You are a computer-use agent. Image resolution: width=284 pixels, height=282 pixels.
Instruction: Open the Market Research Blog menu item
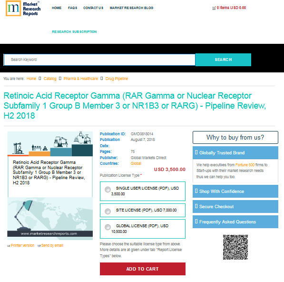tap(131, 8)
